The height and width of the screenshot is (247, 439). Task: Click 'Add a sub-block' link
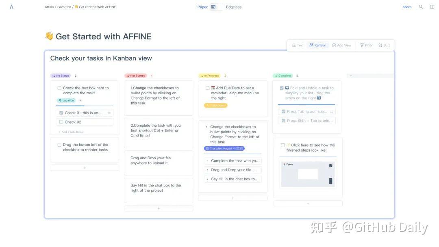click(x=71, y=132)
